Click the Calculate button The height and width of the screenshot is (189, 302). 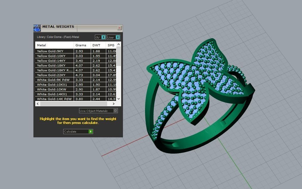(x=78, y=131)
